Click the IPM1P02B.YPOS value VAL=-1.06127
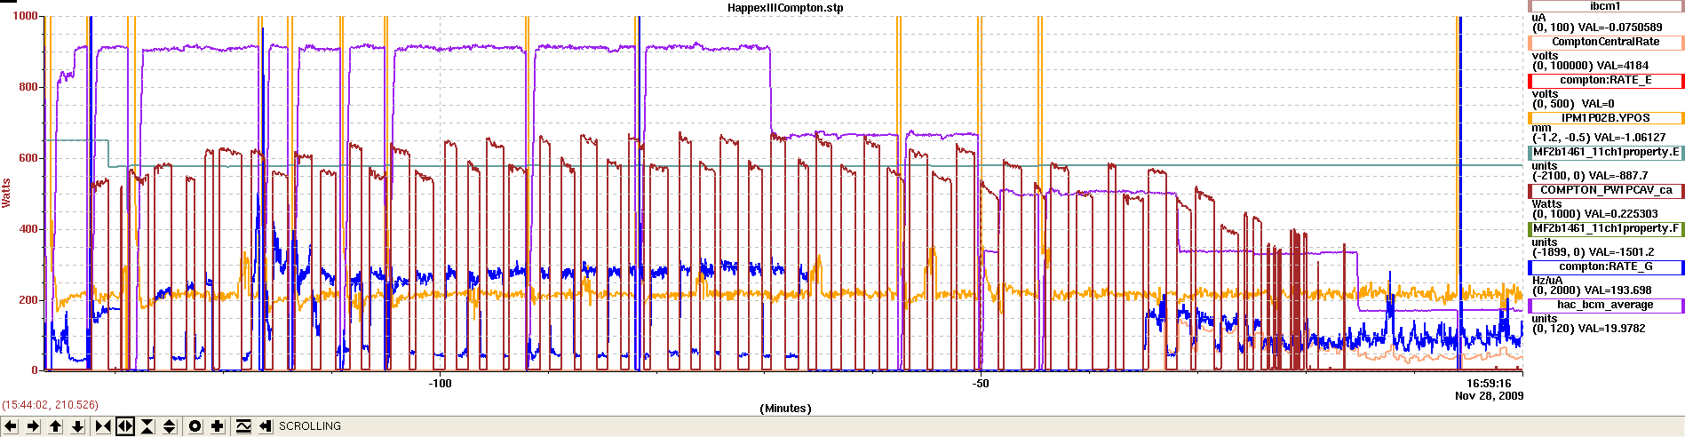Image resolution: width=1685 pixels, height=437 pixels. [x=1629, y=138]
